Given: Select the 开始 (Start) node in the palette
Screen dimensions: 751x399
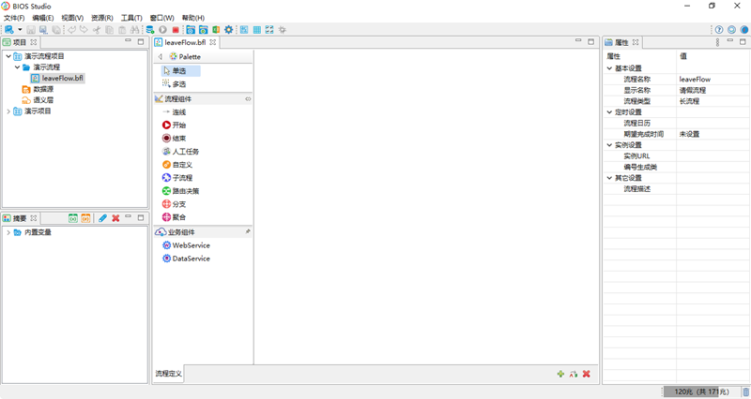Looking at the screenshot, I should pos(178,125).
